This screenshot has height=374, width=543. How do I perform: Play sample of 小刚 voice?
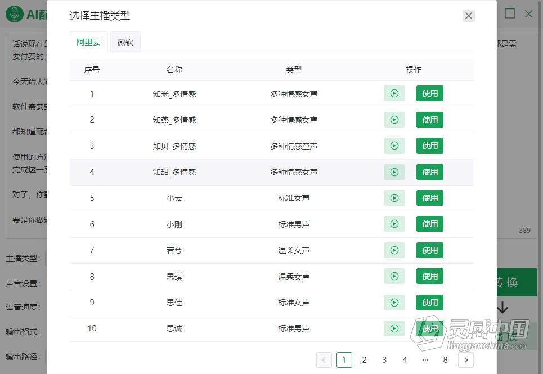click(x=394, y=224)
